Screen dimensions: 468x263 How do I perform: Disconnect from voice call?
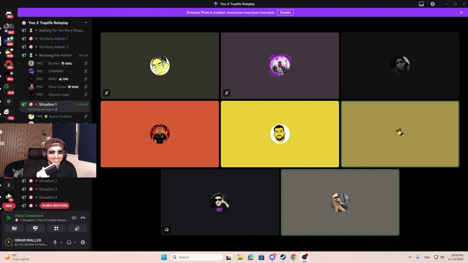click(83, 218)
